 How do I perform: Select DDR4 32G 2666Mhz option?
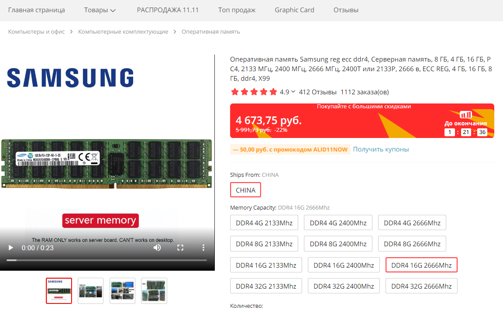click(x=421, y=286)
